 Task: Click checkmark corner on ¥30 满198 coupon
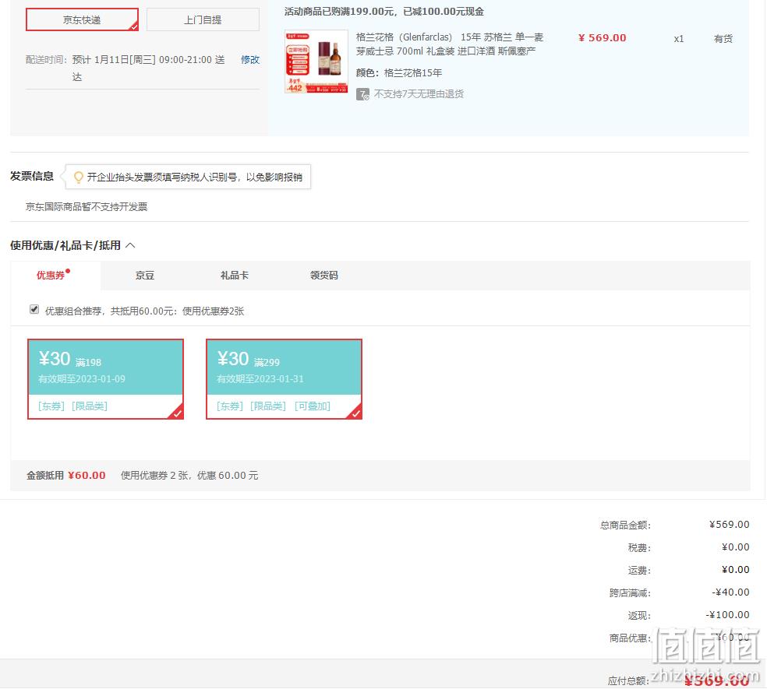click(177, 413)
